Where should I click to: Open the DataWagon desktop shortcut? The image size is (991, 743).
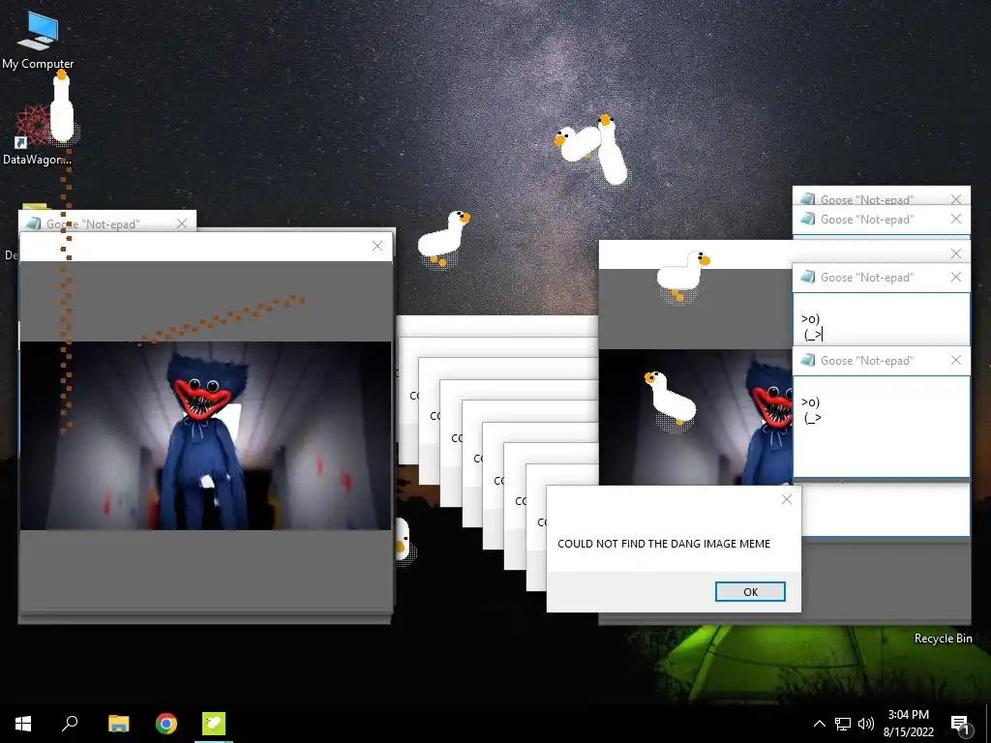[x=37, y=135]
